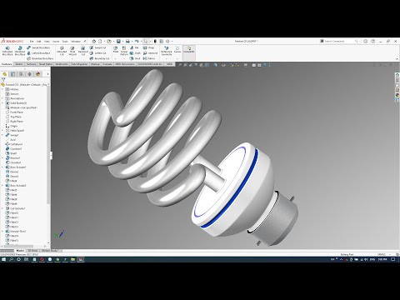
Task: Click the Search Commands input field
Action: click(339, 41)
